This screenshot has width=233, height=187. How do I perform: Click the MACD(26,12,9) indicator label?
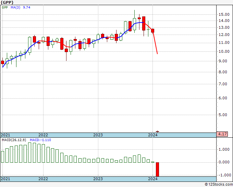coord(14,140)
